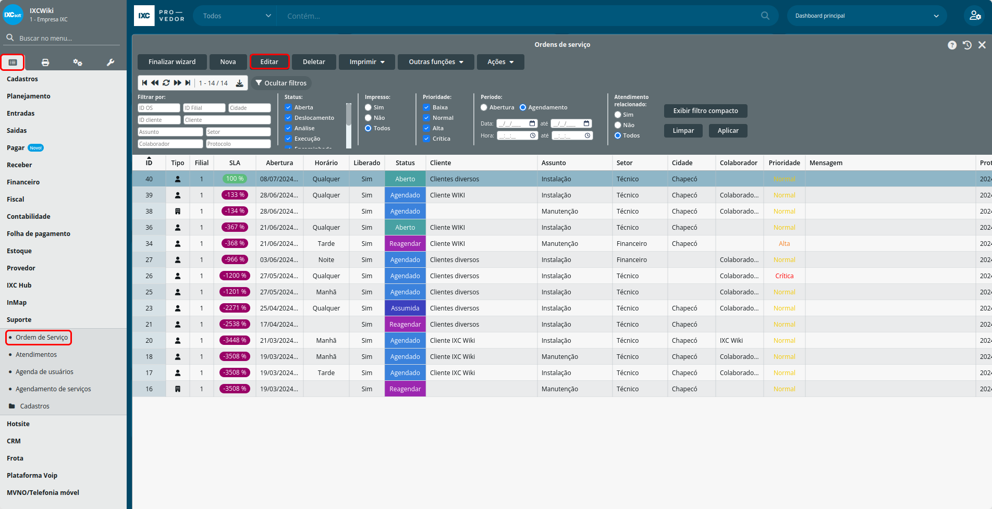992x509 pixels.
Task: Open the help question mark icon
Action: [x=952, y=45]
